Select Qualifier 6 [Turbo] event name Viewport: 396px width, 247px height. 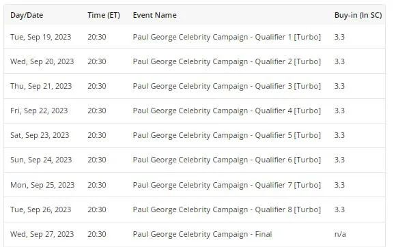227,160
